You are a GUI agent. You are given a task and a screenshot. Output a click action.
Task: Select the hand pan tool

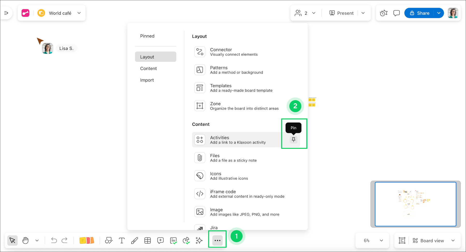click(x=25, y=240)
